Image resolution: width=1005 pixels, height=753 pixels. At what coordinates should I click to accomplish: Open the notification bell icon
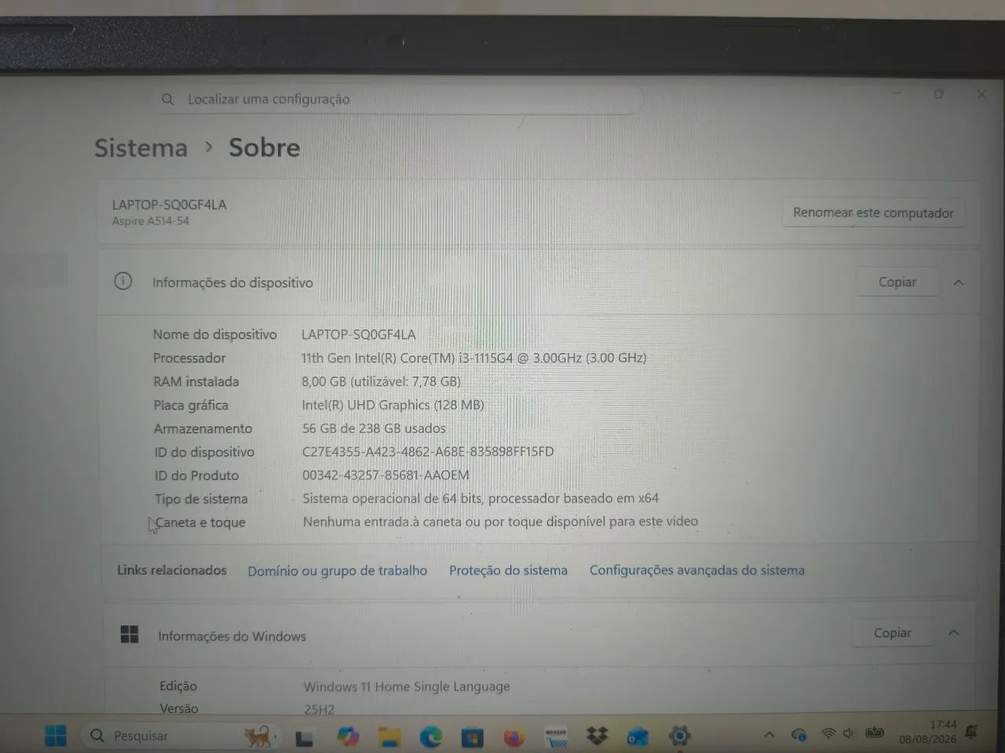pyautogui.click(x=971, y=732)
